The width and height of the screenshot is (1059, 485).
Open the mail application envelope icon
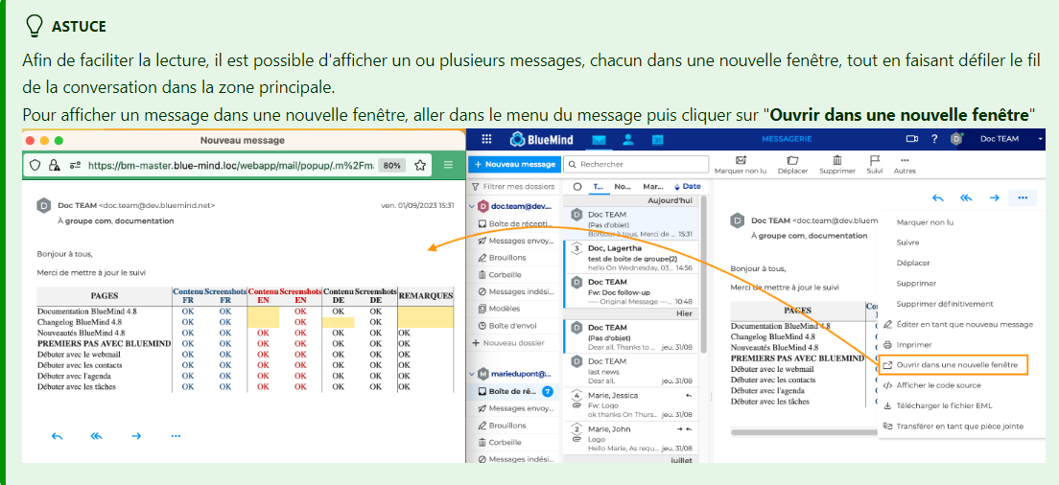[600, 140]
